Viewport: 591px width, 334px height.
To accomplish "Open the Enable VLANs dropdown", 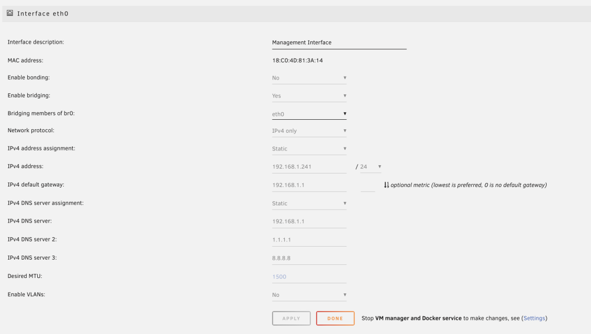I will 309,295.
